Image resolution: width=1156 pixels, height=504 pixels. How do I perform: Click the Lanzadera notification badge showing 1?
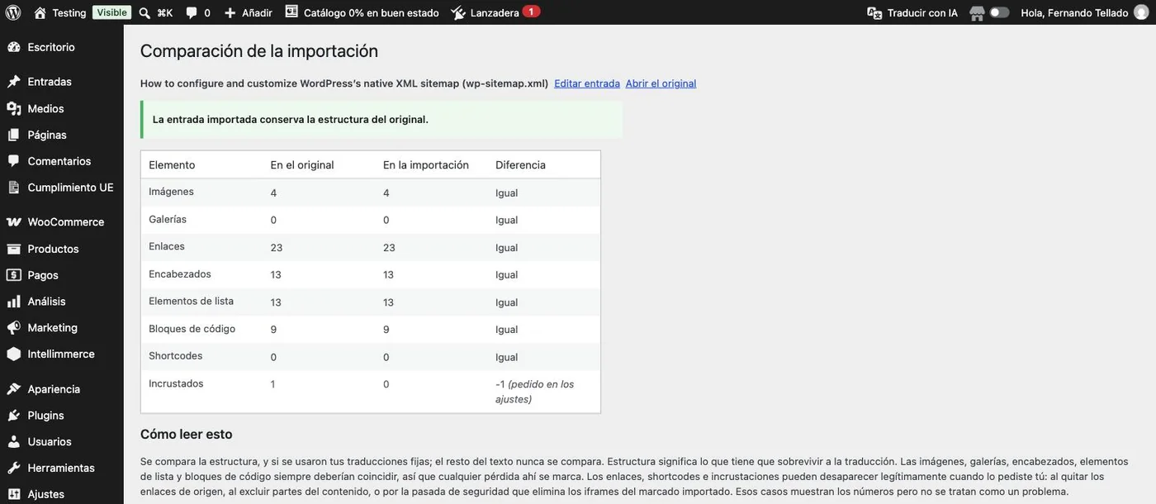click(x=531, y=12)
